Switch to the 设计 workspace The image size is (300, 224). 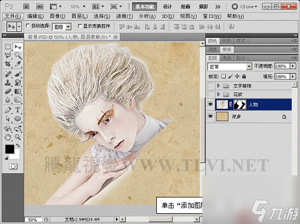[168, 6]
